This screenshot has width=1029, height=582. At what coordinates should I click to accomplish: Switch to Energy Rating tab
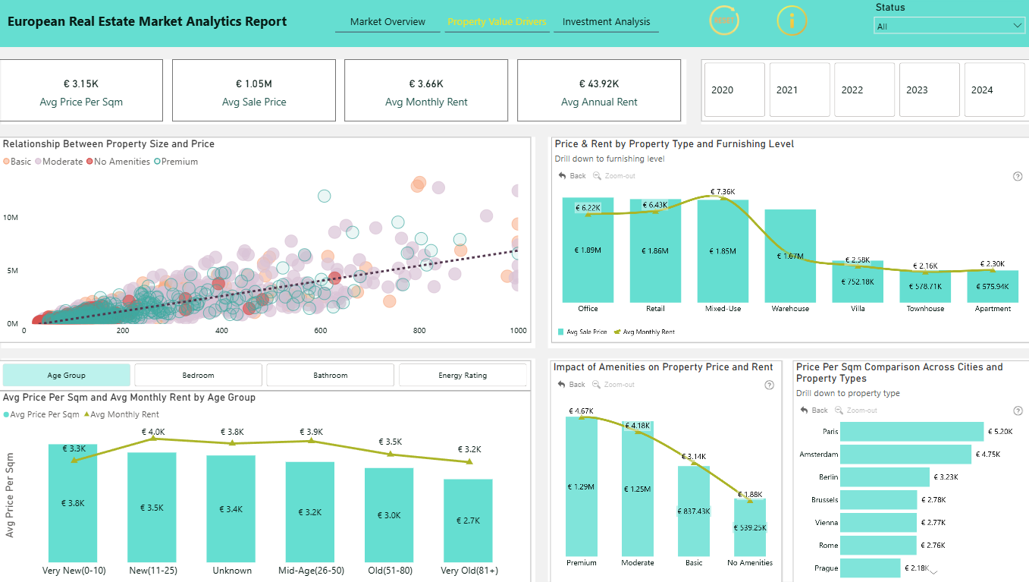463,376
